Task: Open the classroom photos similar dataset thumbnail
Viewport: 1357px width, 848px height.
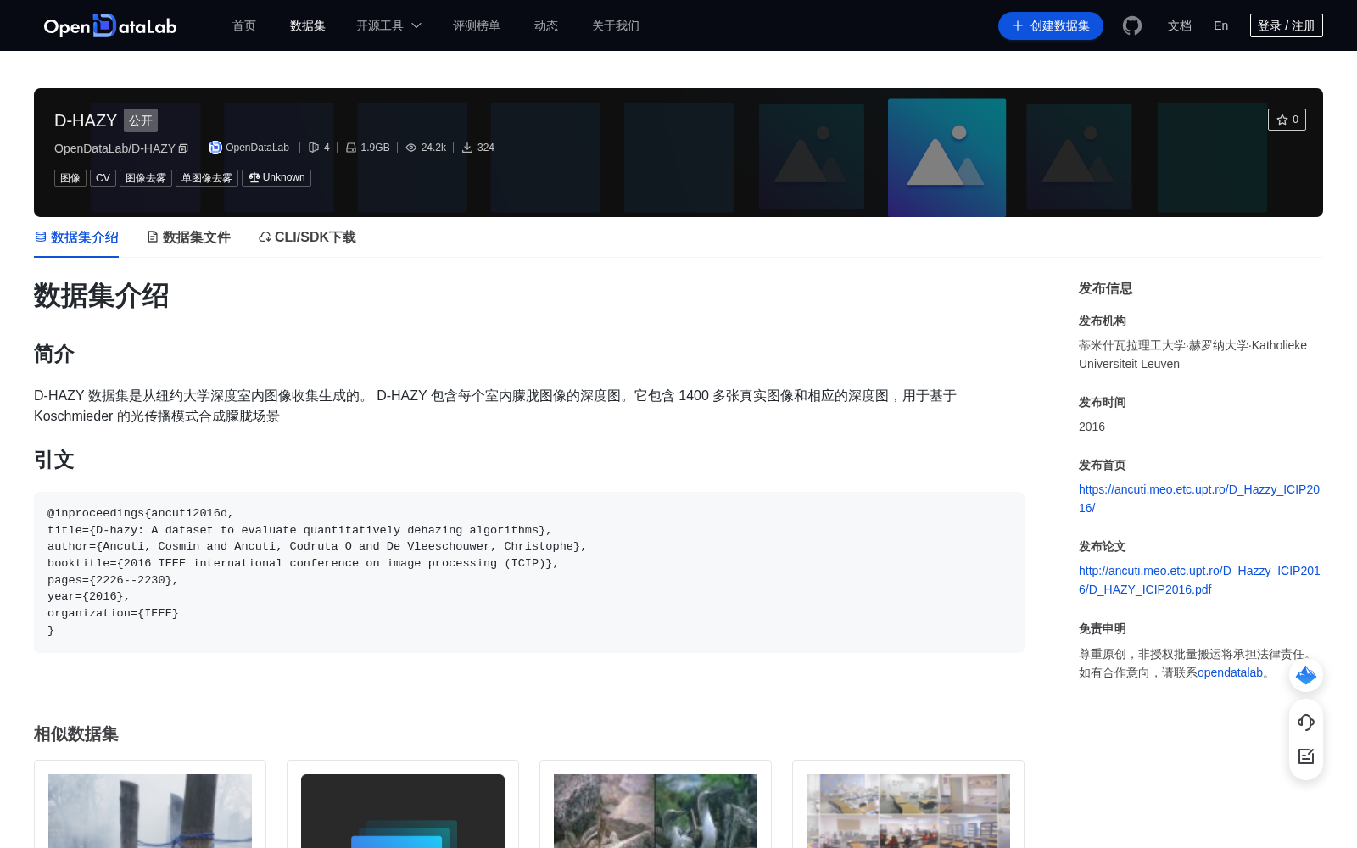Action: click(x=908, y=811)
